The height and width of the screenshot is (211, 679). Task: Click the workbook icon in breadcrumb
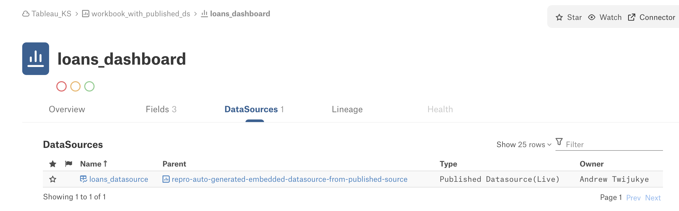click(x=86, y=14)
